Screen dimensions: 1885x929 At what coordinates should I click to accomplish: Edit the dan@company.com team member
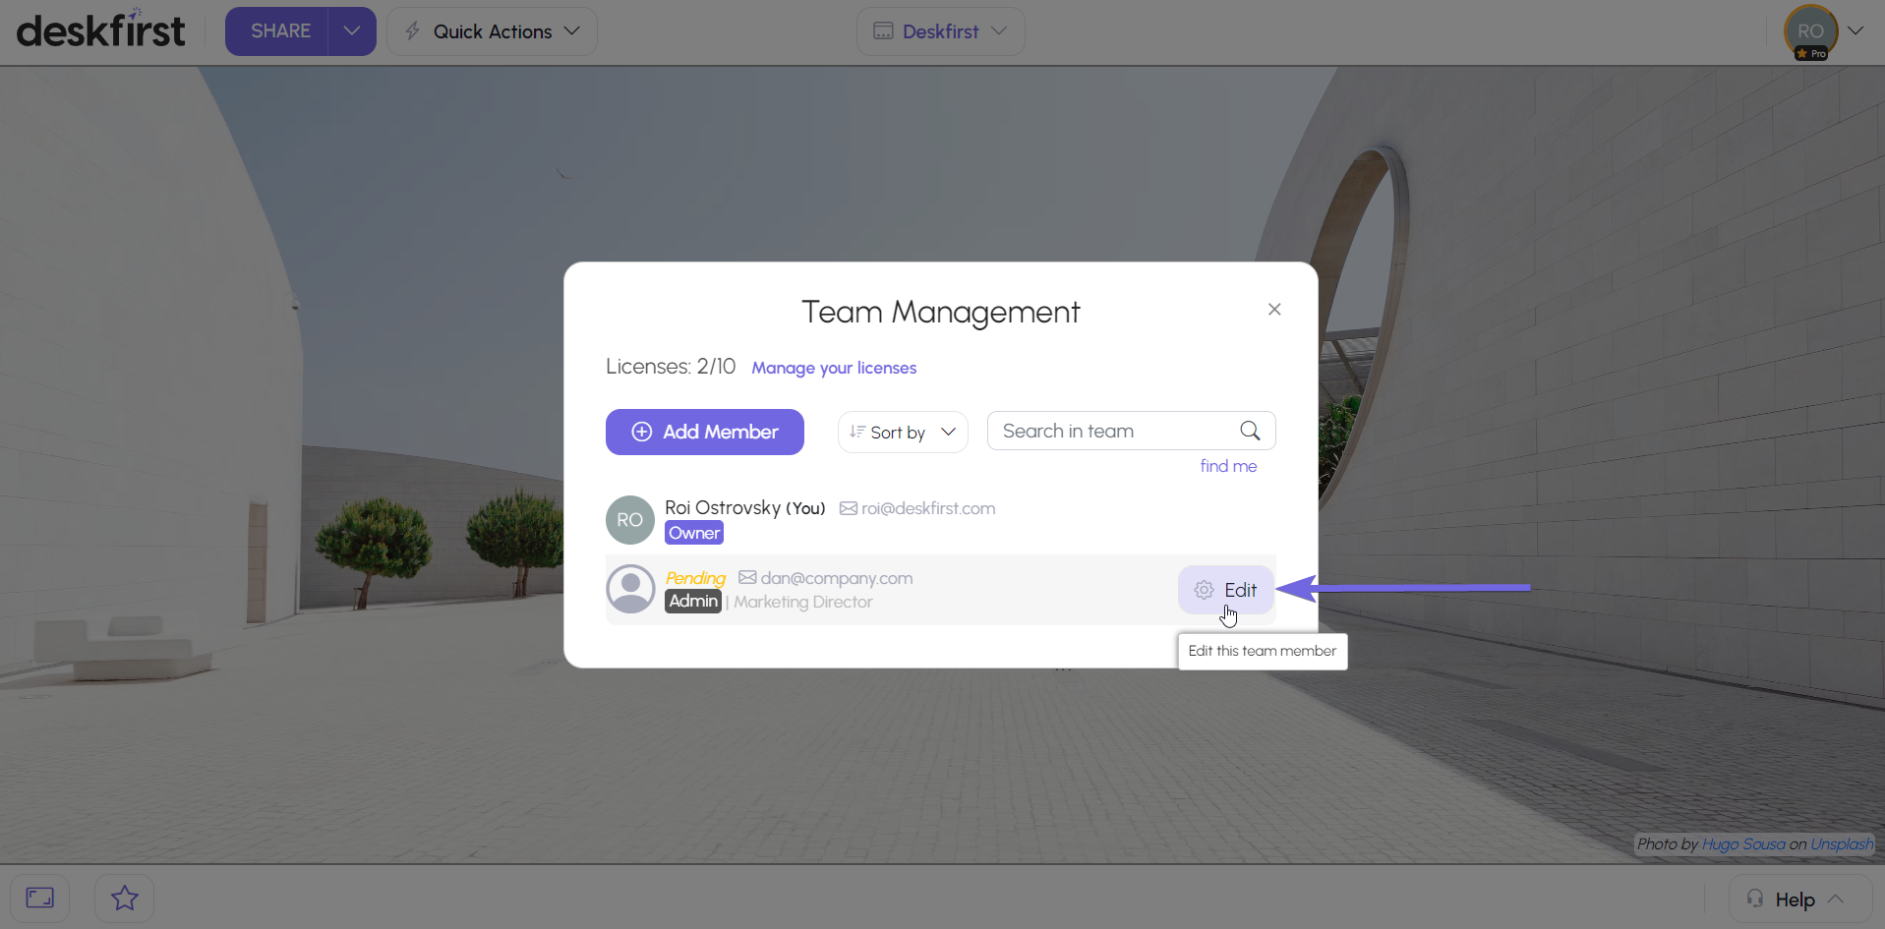pyautogui.click(x=1226, y=590)
